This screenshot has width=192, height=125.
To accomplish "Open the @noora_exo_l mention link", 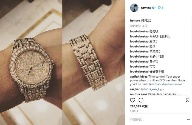I will point(150,89).
